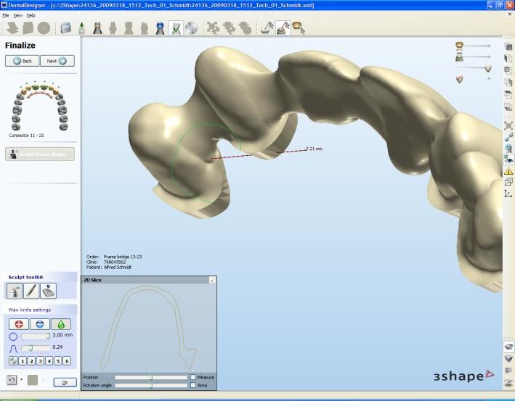Select the highlighted sculpt with cursor tool
The width and height of the screenshot is (515, 401).
[x=283, y=28]
